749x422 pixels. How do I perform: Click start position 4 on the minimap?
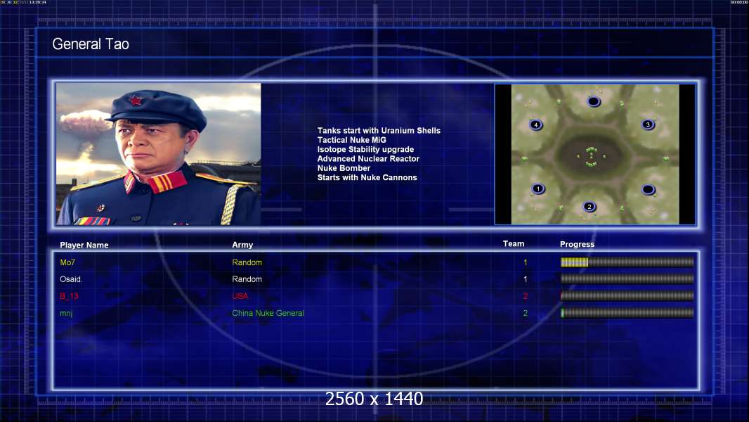[x=536, y=124]
